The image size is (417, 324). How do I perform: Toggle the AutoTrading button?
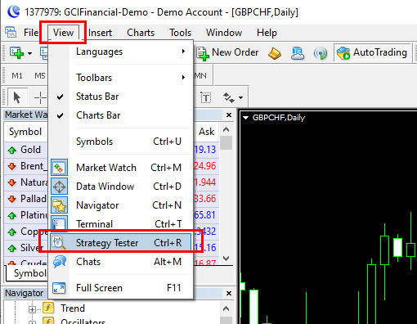372,52
